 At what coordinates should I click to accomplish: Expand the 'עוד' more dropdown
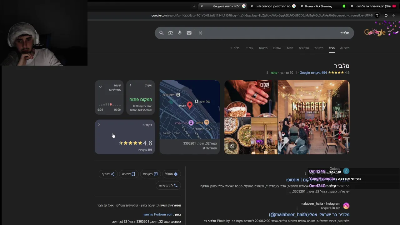[249, 48]
